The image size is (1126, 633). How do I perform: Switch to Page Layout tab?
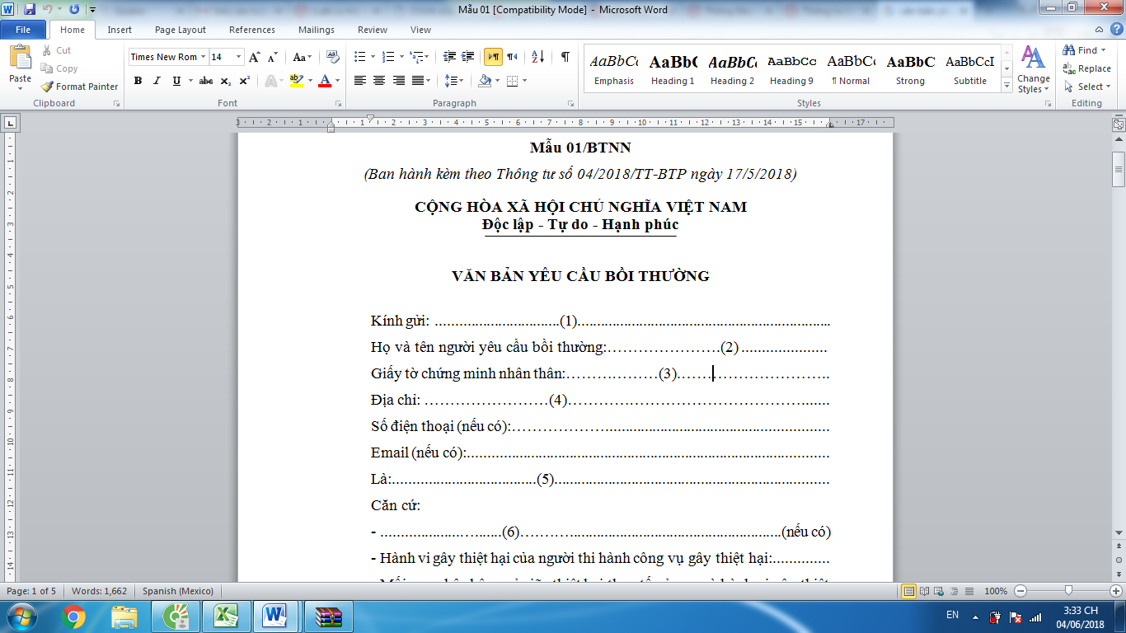pos(181,30)
